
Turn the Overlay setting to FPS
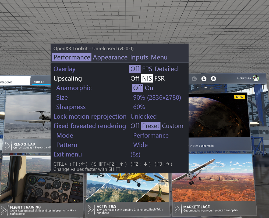147,69
